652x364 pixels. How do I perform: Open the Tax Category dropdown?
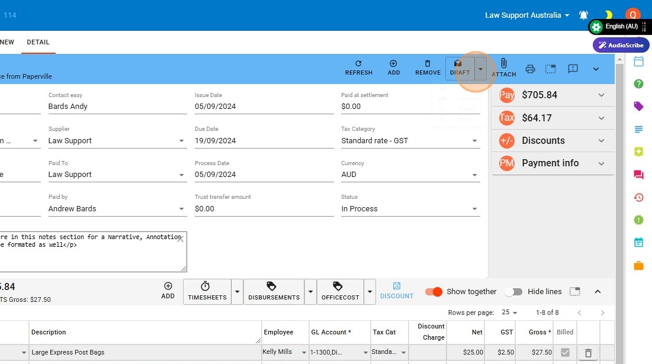click(410, 141)
